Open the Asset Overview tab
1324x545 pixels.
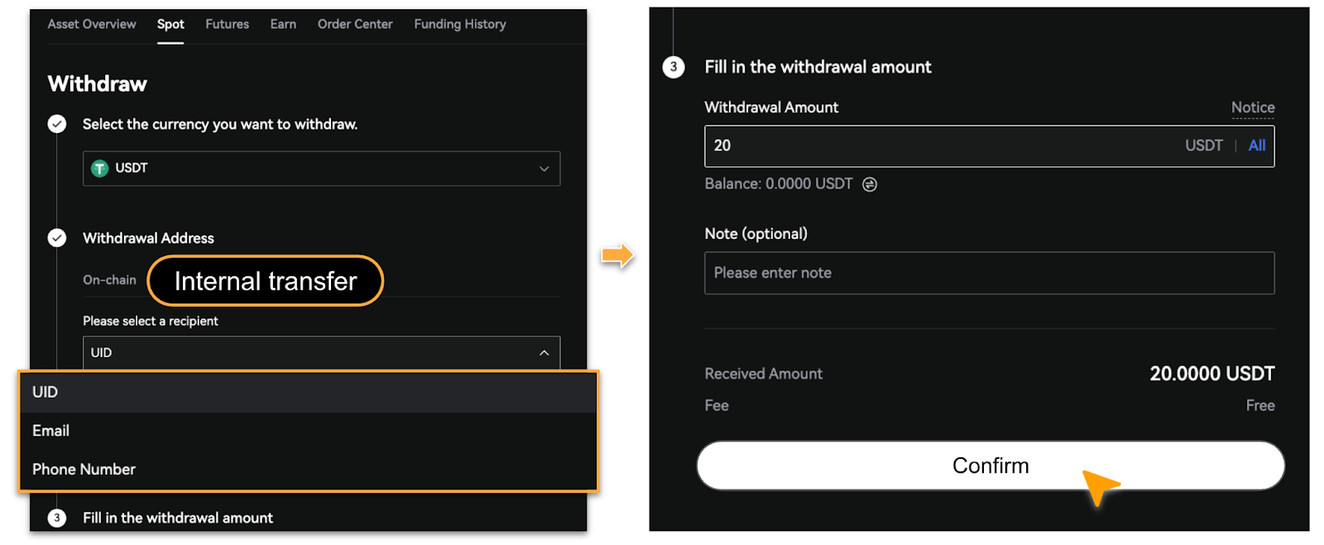92,24
